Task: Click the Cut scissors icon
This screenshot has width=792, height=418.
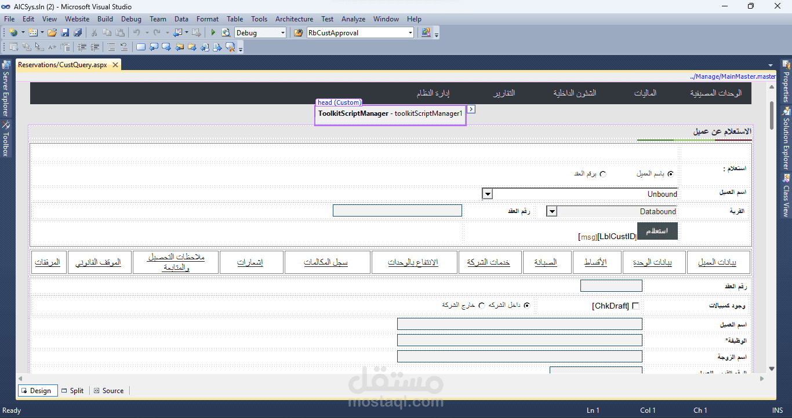Action: [94, 32]
